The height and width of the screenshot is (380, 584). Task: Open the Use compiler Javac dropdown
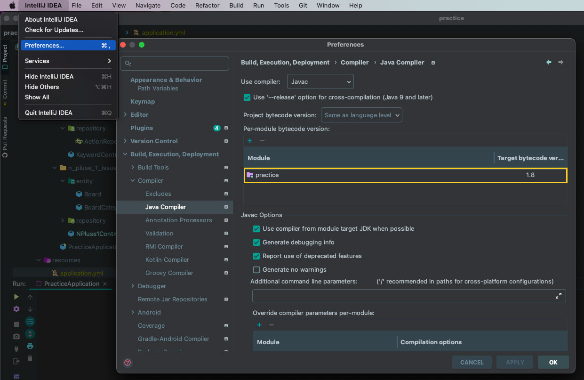click(x=320, y=81)
